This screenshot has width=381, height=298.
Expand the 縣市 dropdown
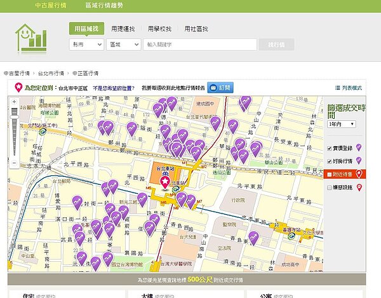click(86, 44)
